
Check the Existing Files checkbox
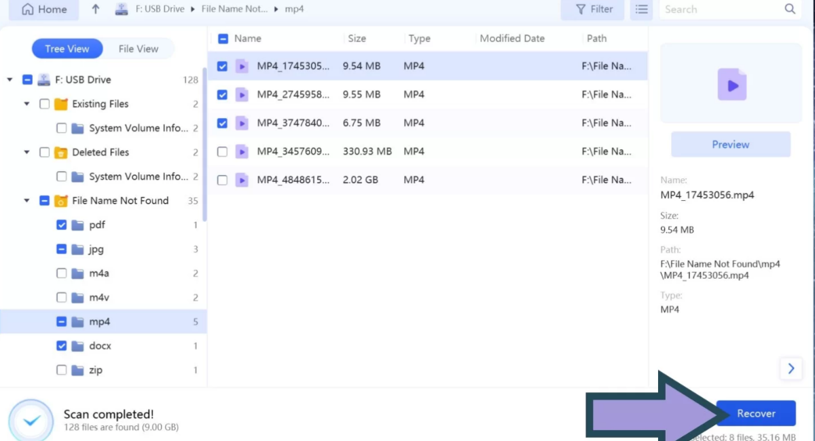click(44, 104)
